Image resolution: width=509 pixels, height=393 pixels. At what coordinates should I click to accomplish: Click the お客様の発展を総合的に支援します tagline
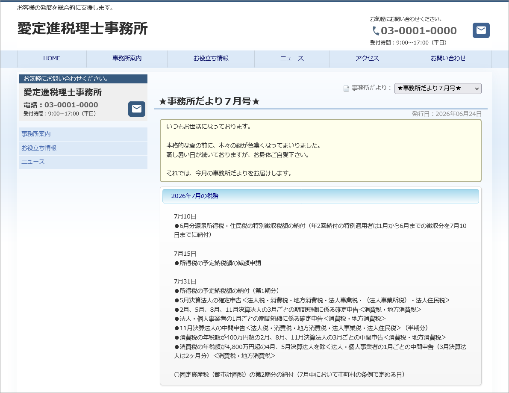[65, 8]
